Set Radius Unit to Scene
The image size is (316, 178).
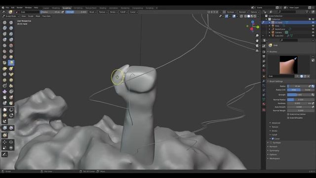(308, 90)
